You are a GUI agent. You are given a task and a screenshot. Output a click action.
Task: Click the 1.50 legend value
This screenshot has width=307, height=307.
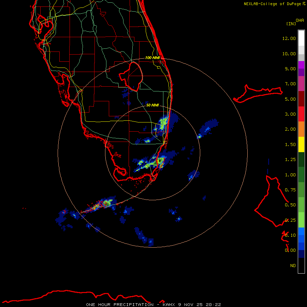click(290, 145)
